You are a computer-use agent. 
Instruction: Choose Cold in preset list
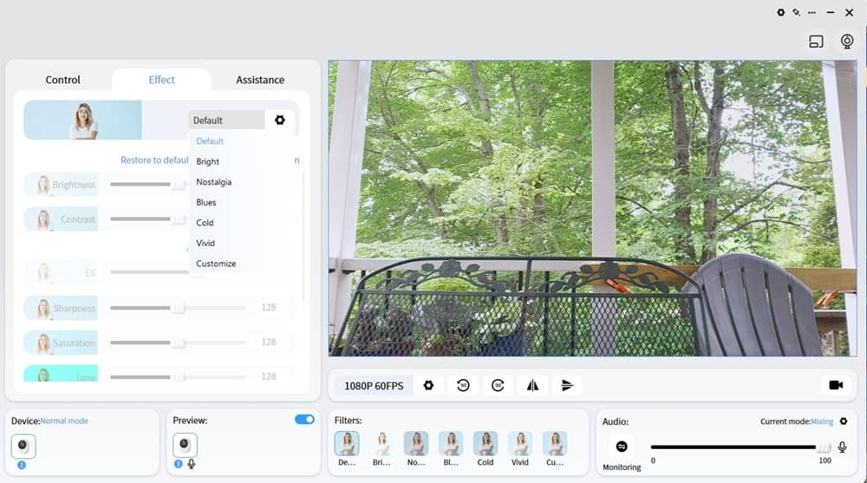tap(205, 223)
